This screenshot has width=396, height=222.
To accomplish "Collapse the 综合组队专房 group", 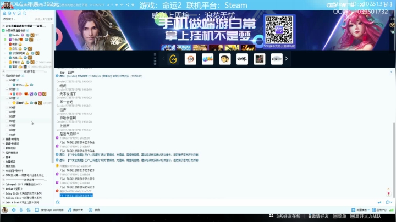I will pos(3,76).
